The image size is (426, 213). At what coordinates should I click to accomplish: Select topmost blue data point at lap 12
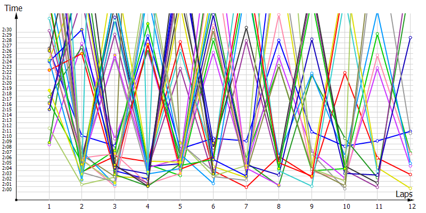coord(410,38)
